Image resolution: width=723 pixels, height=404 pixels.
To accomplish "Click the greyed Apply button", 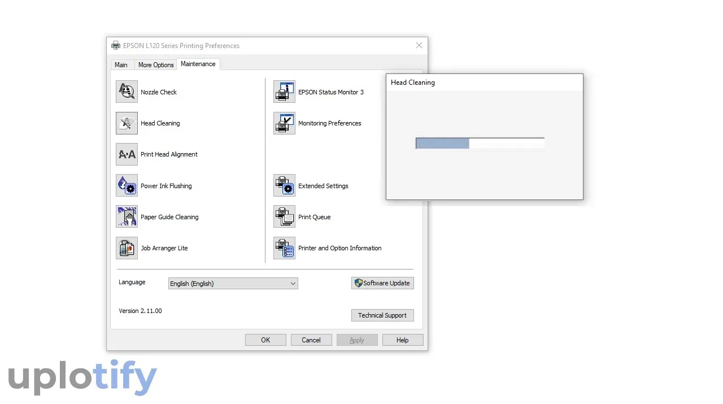I will [357, 340].
